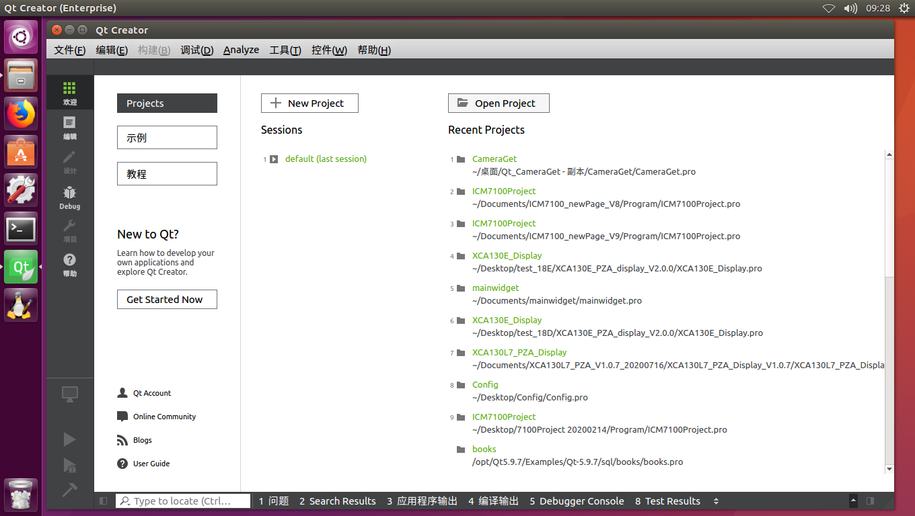Click the Start Debugging run icon
The width and height of the screenshot is (915, 516).
point(69,466)
